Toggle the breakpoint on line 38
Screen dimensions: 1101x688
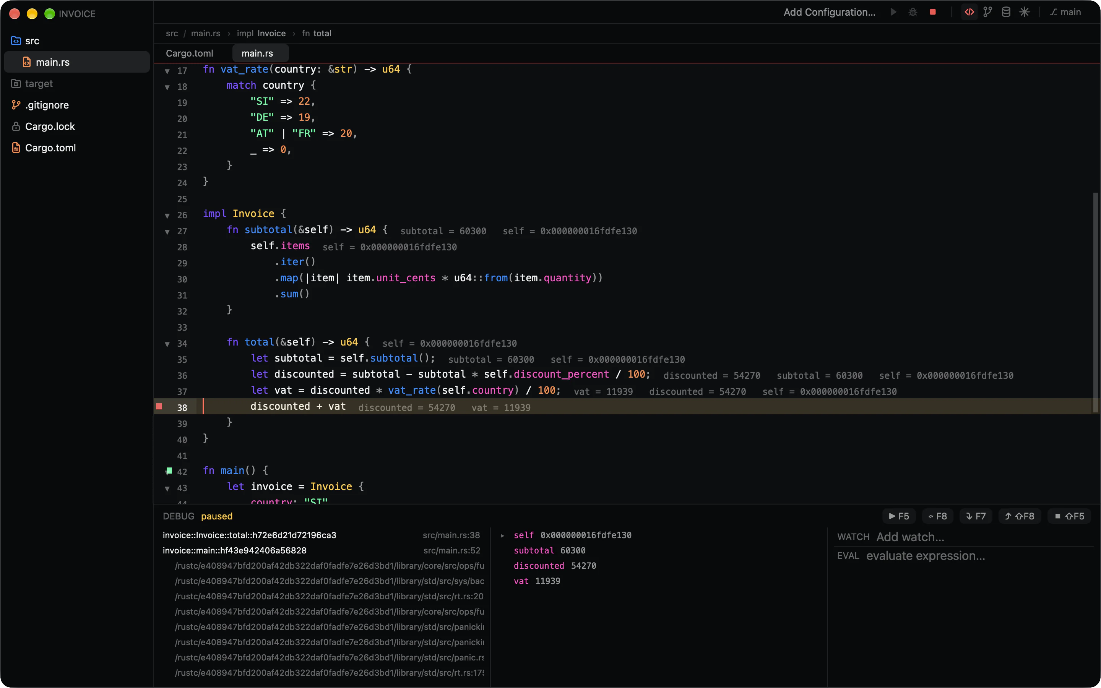tap(159, 407)
